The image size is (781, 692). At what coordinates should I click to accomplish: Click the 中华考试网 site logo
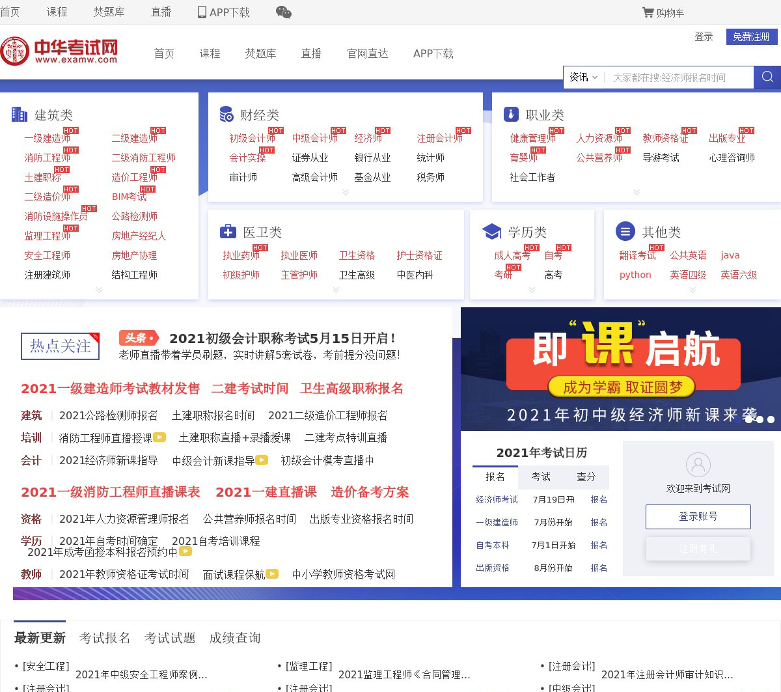point(59,51)
